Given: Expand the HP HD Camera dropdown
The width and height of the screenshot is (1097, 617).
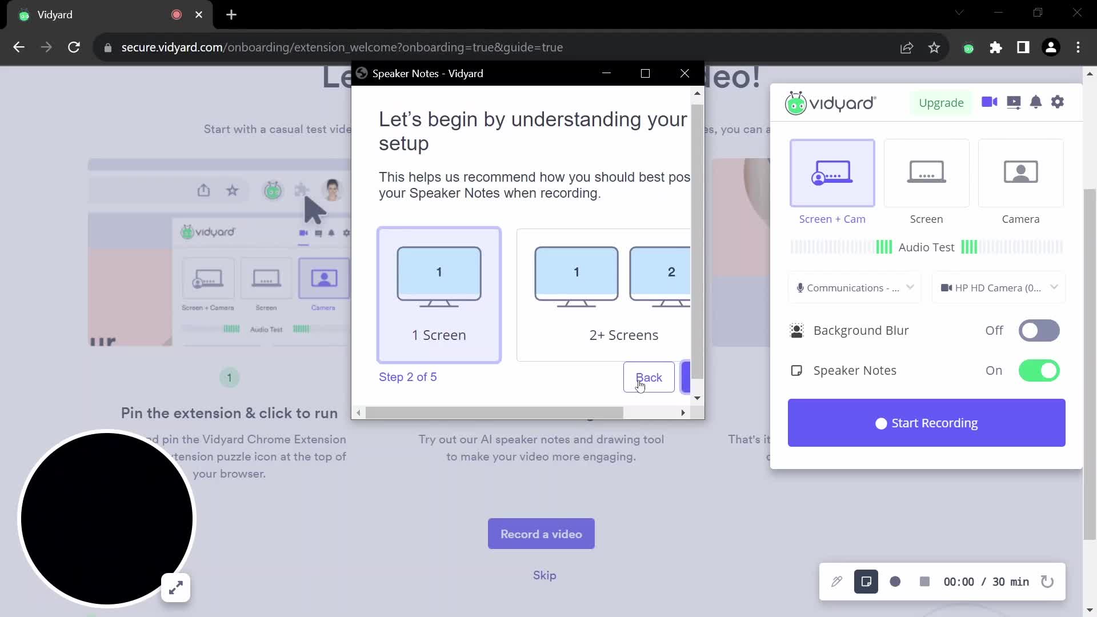Looking at the screenshot, I should coord(1055,288).
